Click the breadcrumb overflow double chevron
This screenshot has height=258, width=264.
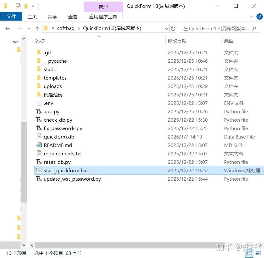point(53,28)
